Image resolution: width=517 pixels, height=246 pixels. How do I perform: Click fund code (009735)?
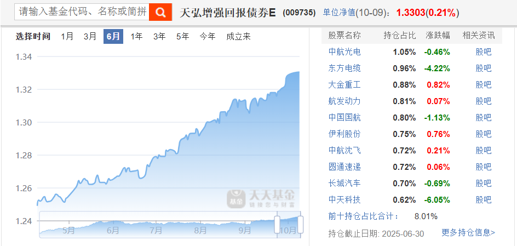tap(300, 13)
